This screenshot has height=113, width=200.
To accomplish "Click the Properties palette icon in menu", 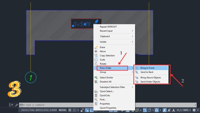I will click(x=96, y=104).
